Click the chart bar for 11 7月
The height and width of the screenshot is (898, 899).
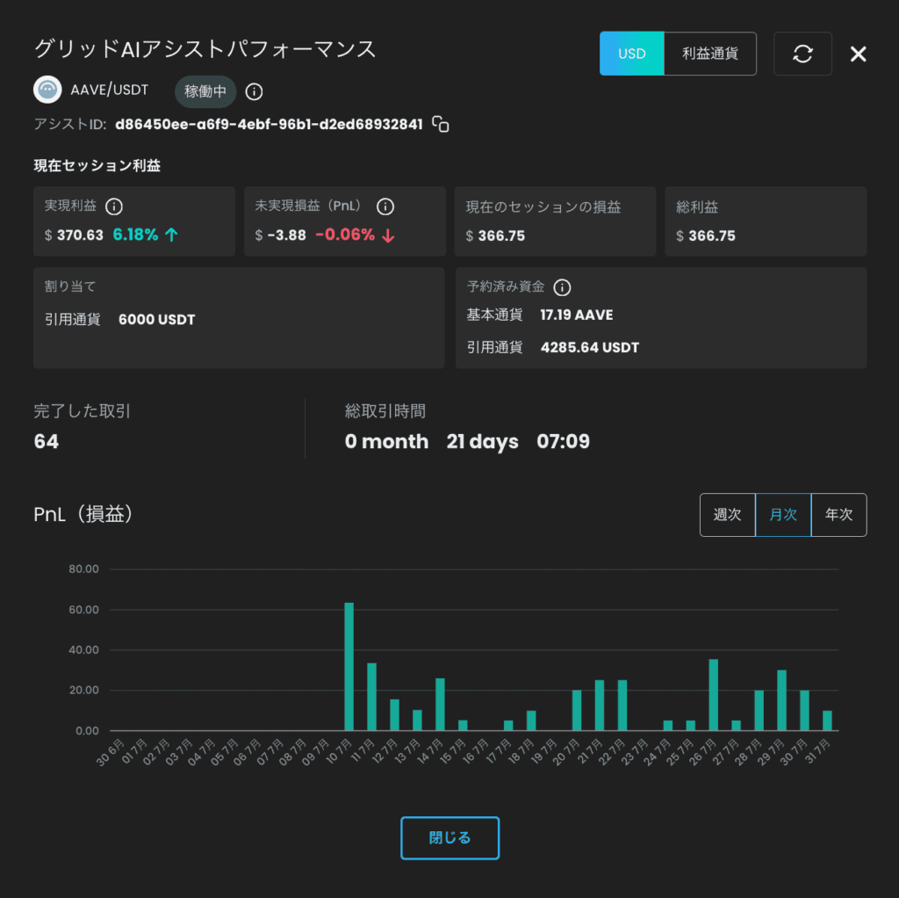point(371,697)
